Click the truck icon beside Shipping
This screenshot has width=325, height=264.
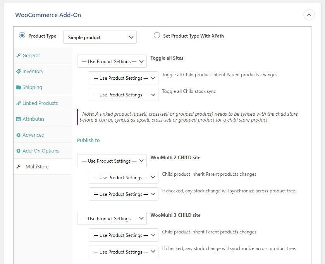[x=18, y=87]
